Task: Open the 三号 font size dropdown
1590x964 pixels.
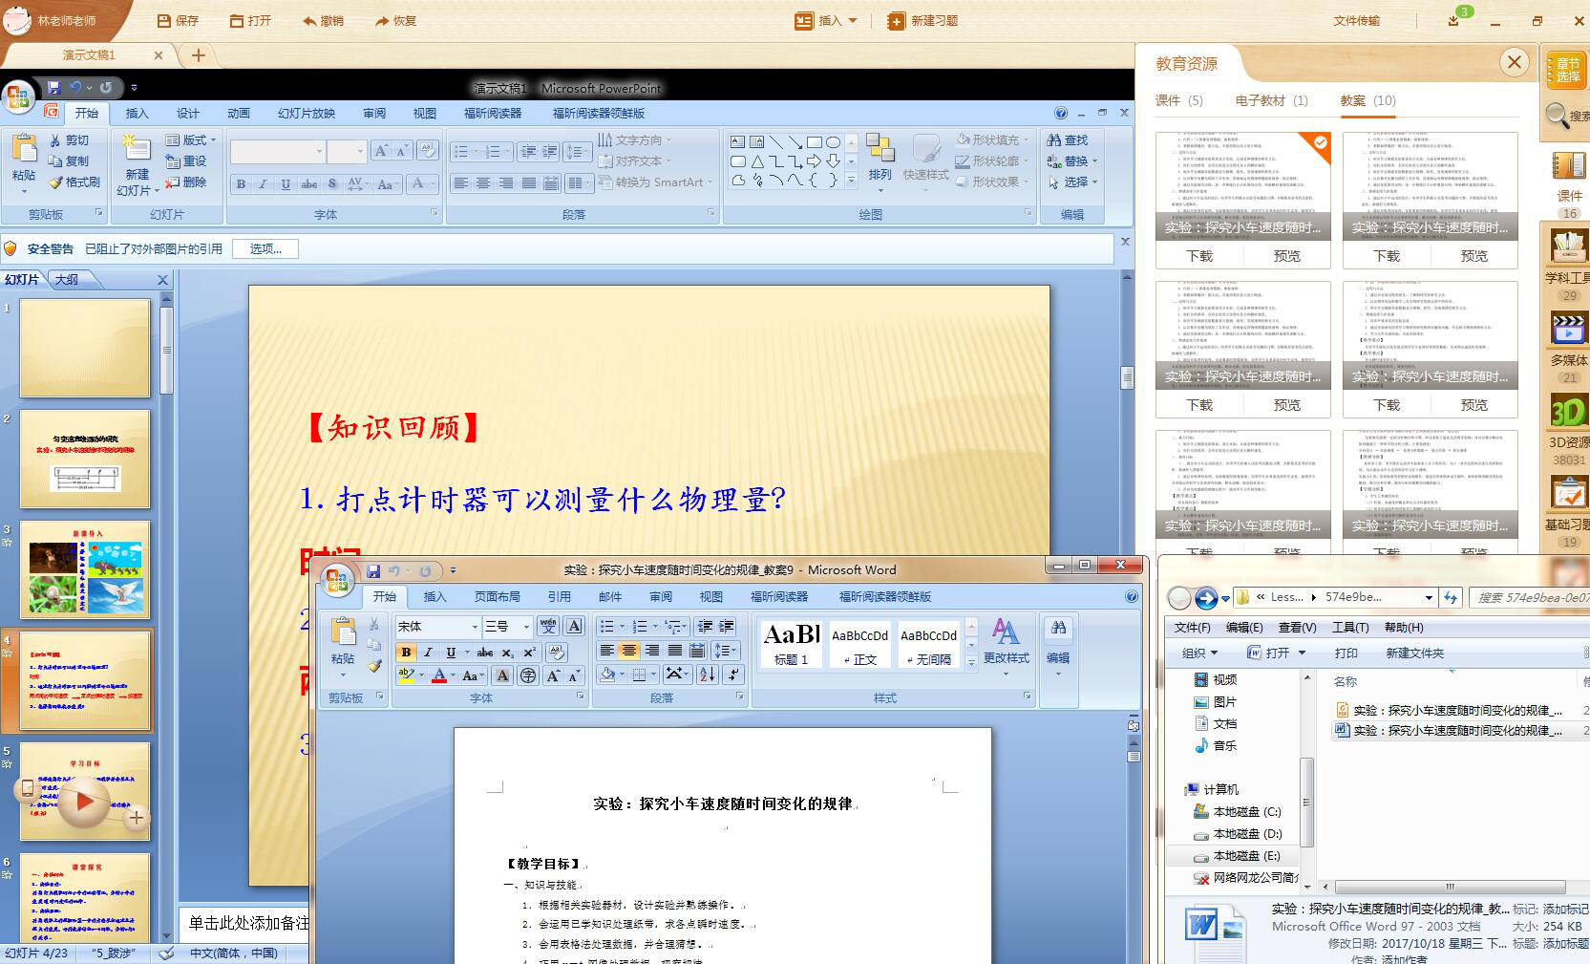Action: tap(526, 627)
